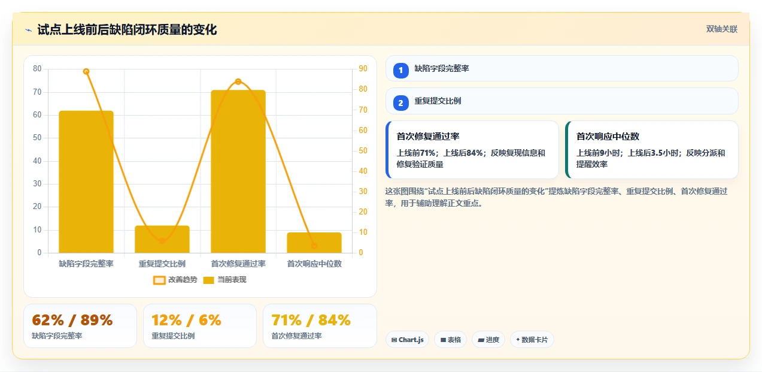Click the 当前表现 legend color box
This screenshot has height=372, width=762.
click(x=209, y=280)
